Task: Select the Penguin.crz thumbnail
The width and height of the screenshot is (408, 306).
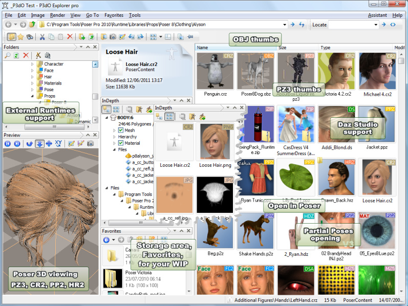Action: 215,75
